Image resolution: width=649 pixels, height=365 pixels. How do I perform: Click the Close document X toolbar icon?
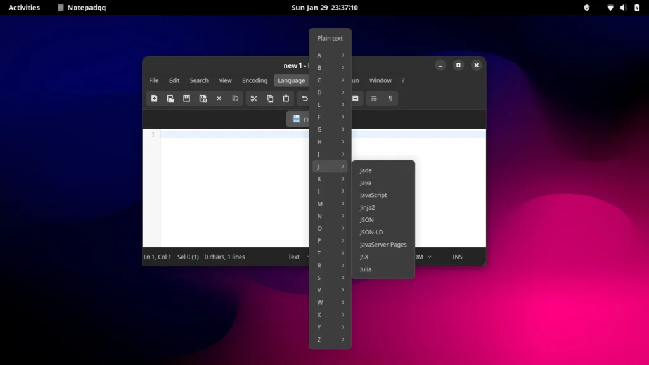click(219, 98)
